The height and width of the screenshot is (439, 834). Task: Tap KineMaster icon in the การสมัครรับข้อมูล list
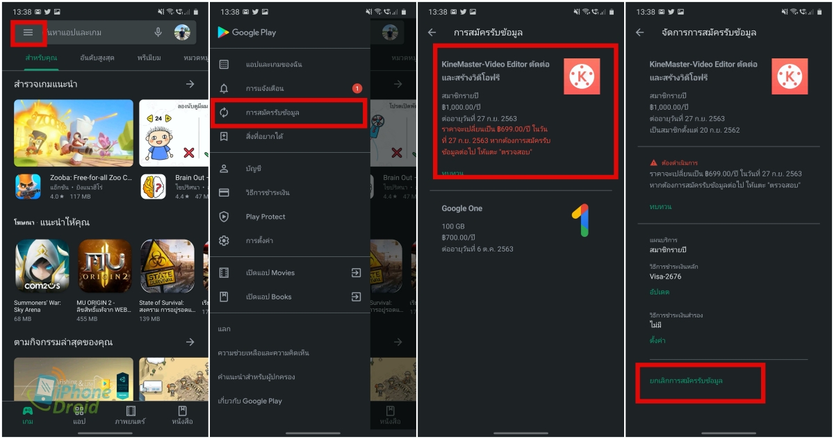[581, 76]
